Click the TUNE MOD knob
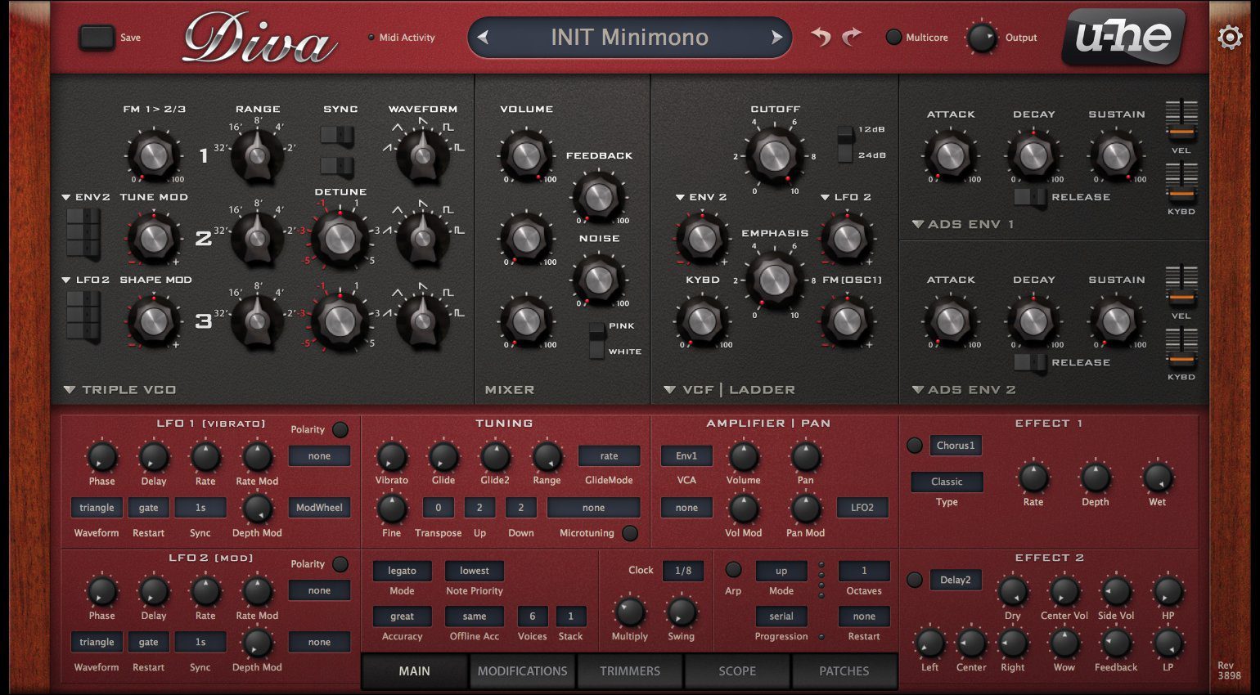 point(153,238)
